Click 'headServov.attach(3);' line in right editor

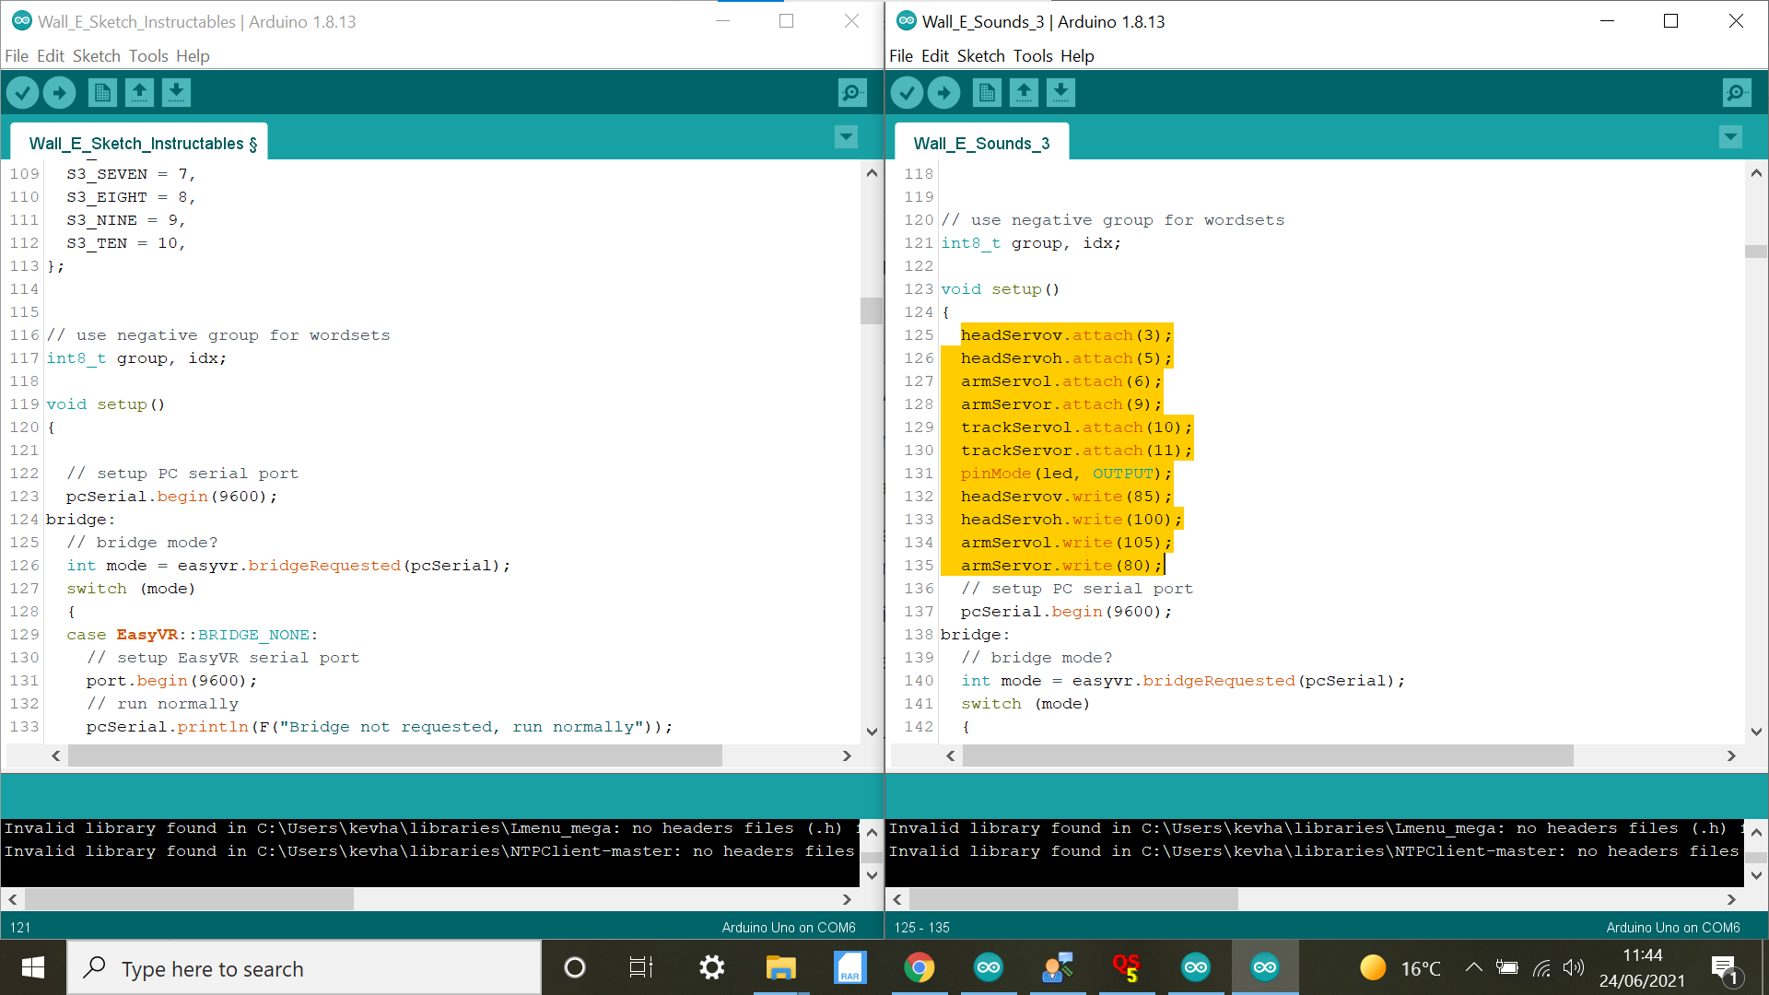coord(1066,335)
